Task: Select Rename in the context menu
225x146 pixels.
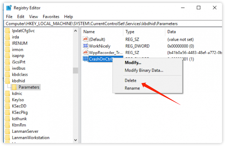Action: pos(132,88)
